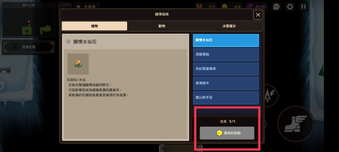Select 洞窟寒菇 in the list
Screen dimensions: 339x152
(x=226, y=54)
